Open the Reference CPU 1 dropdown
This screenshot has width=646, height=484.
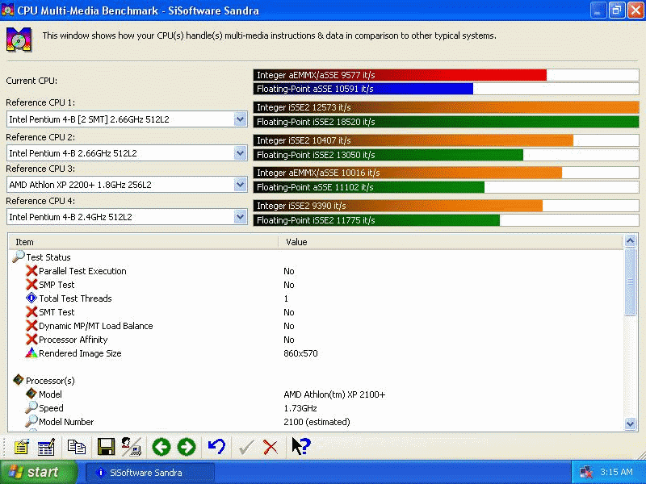click(x=240, y=118)
